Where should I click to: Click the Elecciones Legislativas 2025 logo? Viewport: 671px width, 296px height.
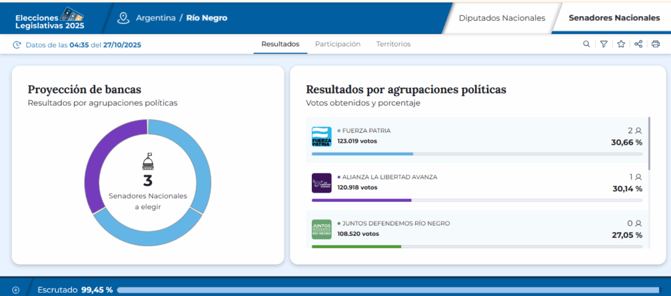click(x=48, y=17)
